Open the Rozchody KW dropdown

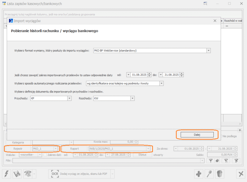pos(132,98)
